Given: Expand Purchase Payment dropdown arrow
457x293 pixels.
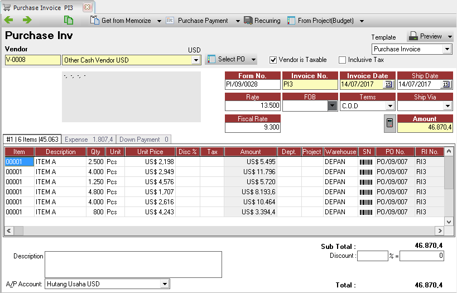Looking at the screenshot, I should coord(238,21).
